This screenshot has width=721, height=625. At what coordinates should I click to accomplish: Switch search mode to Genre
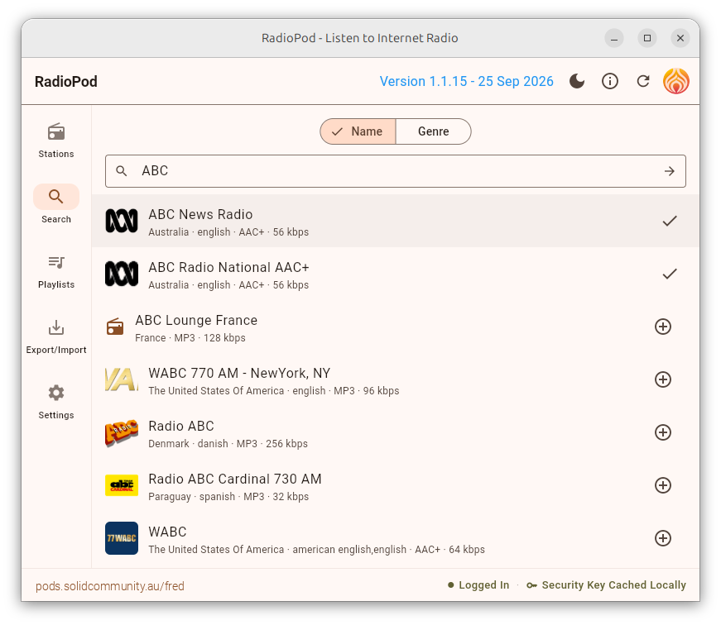(x=433, y=131)
